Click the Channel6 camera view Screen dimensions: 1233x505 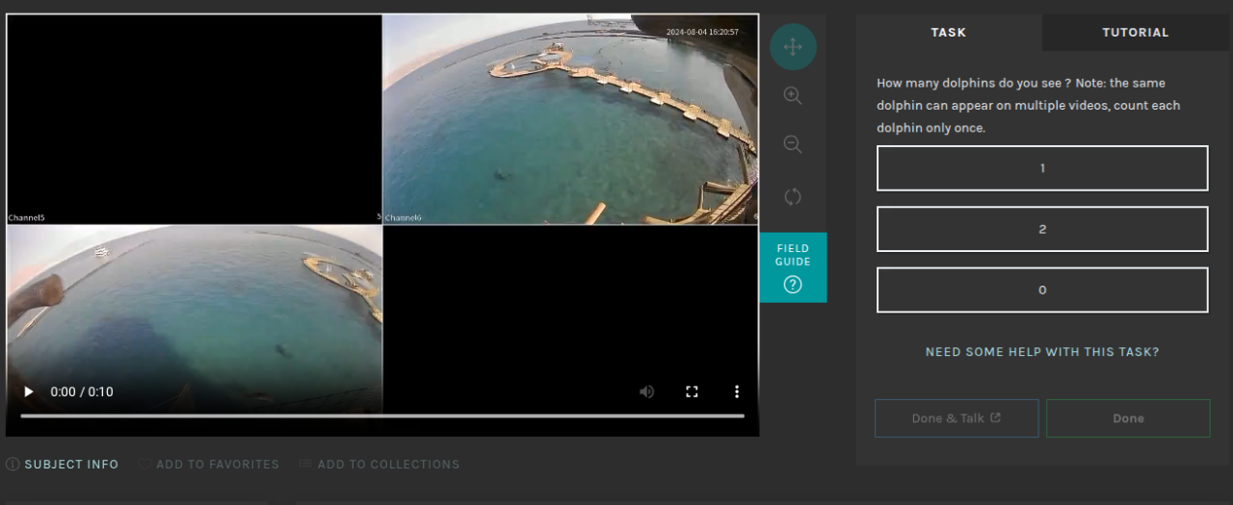click(570, 119)
